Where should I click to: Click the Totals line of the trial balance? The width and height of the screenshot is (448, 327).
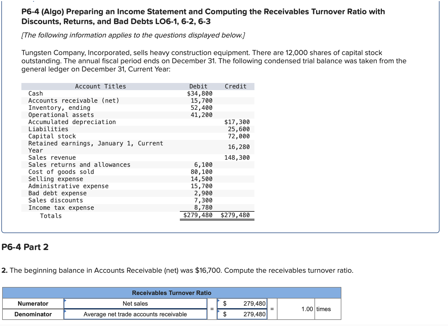tap(50, 216)
